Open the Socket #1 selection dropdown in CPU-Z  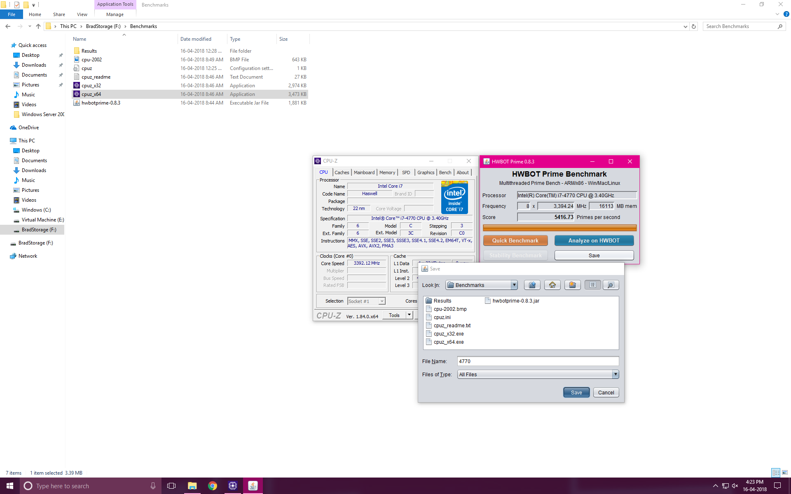pos(366,301)
